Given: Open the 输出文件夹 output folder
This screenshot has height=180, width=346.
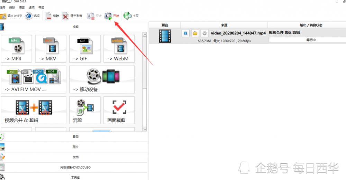Looking at the screenshot, I should [11, 16].
